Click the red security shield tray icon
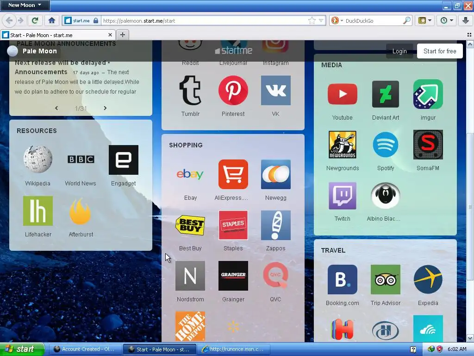This screenshot has width=474, height=356. [x=440, y=349]
